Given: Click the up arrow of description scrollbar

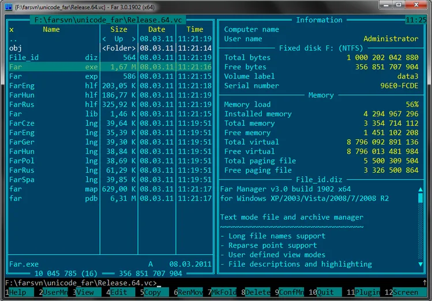Looking at the screenshot, I should pyautogui.click(x=420, y=189).
